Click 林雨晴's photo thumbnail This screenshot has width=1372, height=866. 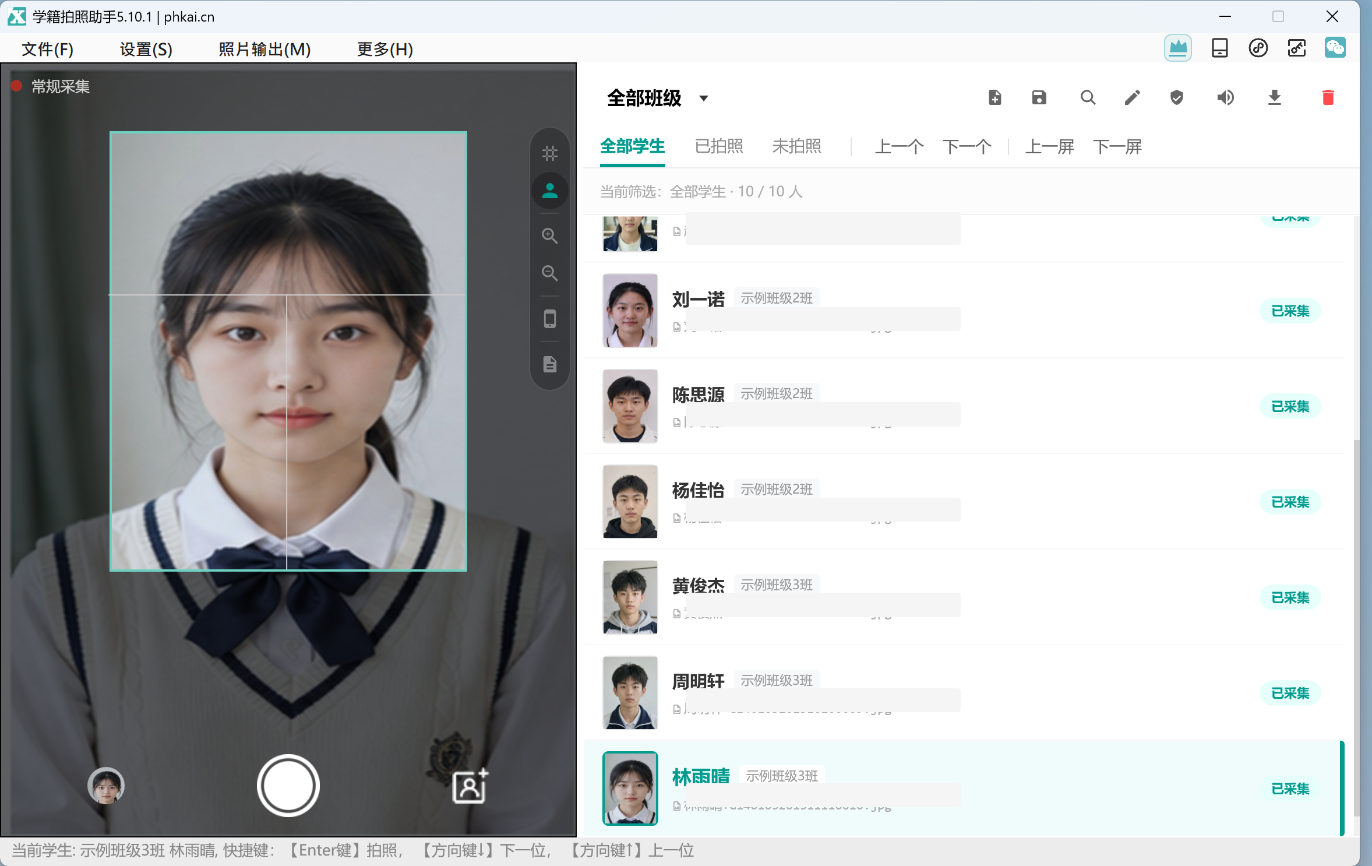click(630, 788)
